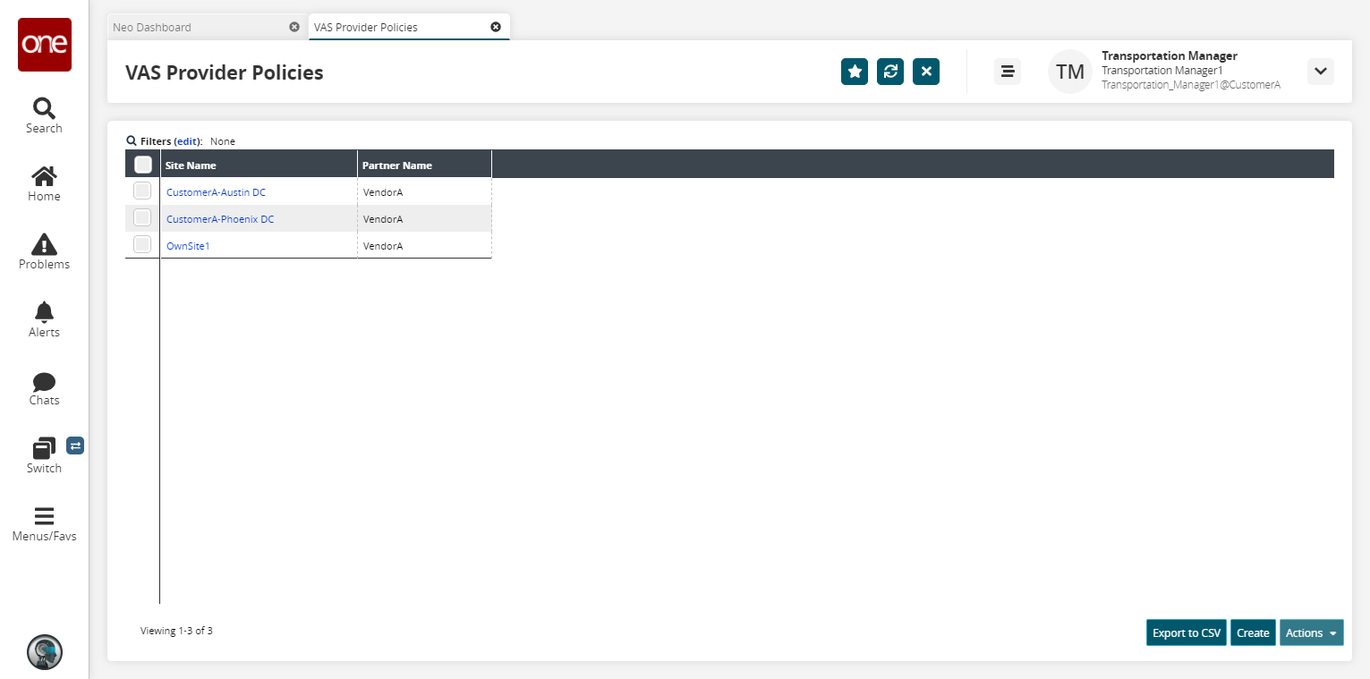Open Menus/Favs hamburger menu
Viewport: 1370px width, 679px height.
point(44,524)
